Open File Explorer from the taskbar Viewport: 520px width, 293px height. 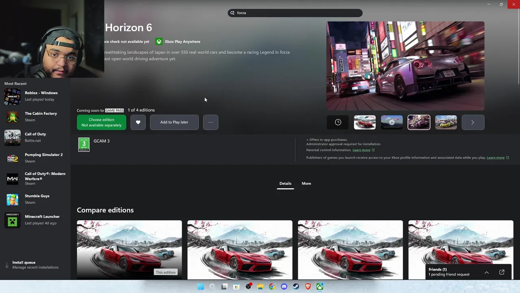pos(260,287)
